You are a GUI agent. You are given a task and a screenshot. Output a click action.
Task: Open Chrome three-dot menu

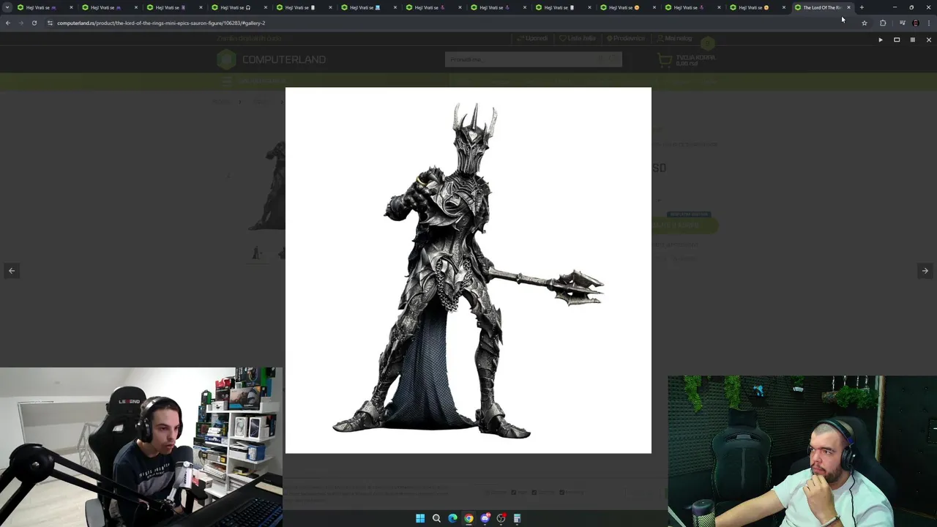pyautogui.click(x=929, y=23)
